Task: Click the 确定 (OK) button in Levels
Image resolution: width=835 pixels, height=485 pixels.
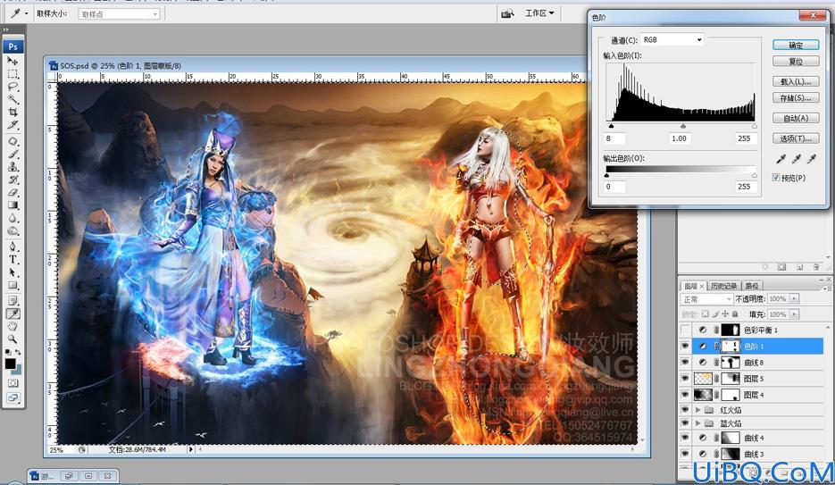Action: point(796,46)
